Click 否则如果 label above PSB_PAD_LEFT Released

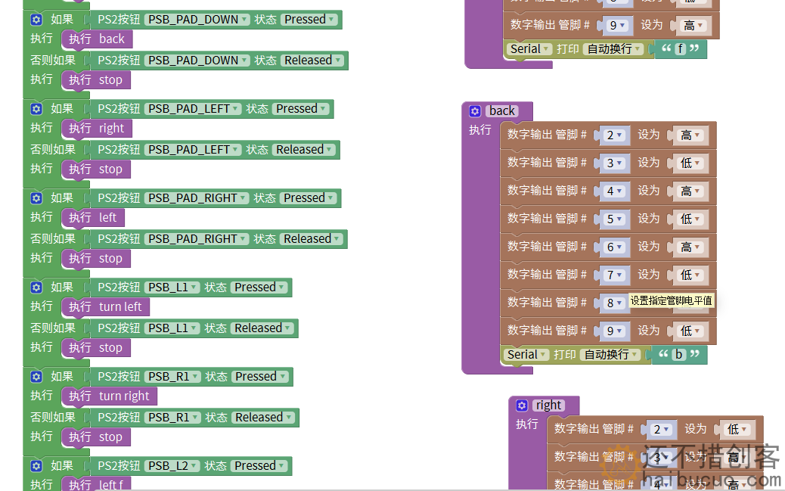point(53,149)
